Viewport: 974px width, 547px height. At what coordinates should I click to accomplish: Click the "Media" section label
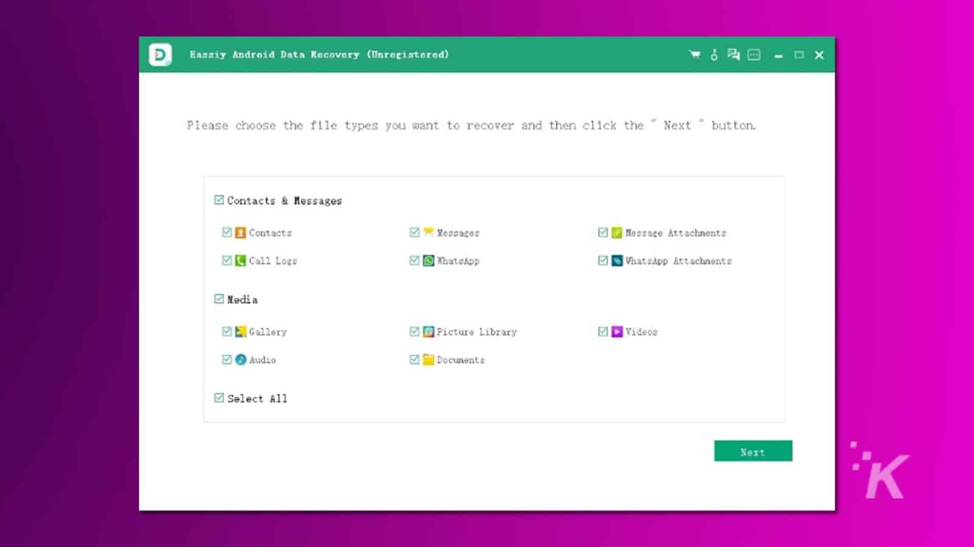click(x=242, y=300)
